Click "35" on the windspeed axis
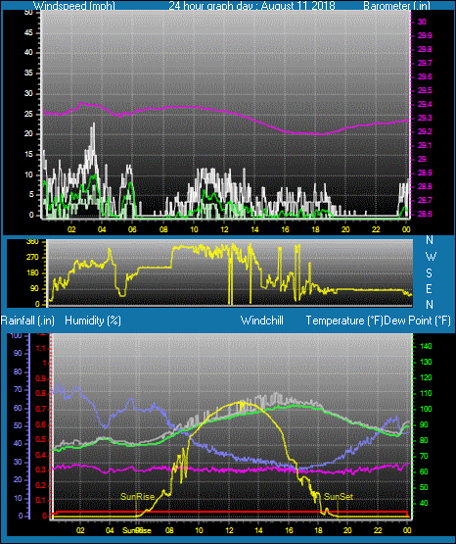 coord(28,73)
